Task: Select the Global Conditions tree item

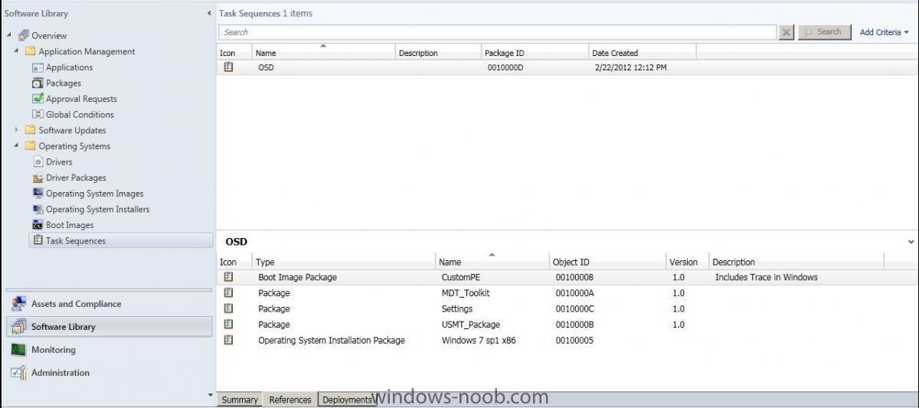Action: (x=80, y=114)
